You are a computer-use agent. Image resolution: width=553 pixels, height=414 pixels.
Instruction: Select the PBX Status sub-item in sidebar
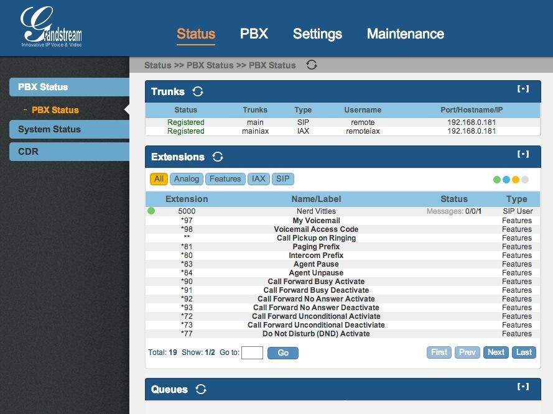click(55, 110)
